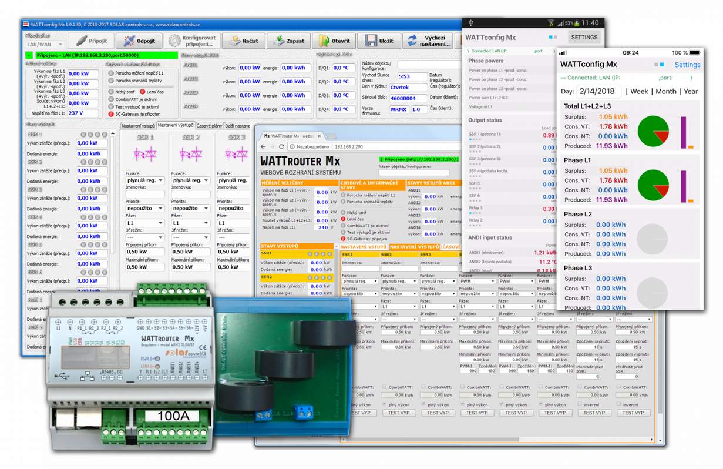Screen dimensions: 723x469
Task: Open SSR 2 Funkce dropdown in desktop app
Action: tap(190, 180)
